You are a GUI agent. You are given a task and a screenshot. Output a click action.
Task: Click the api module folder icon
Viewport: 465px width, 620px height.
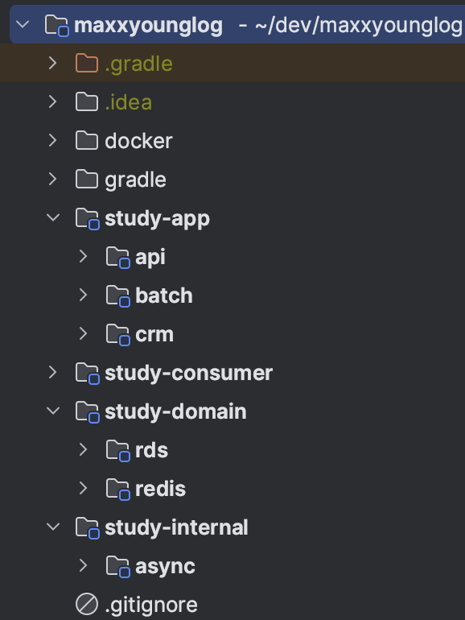[x=117, y=258]
